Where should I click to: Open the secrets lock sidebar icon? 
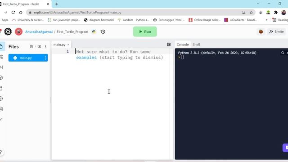tap(1, 88)
